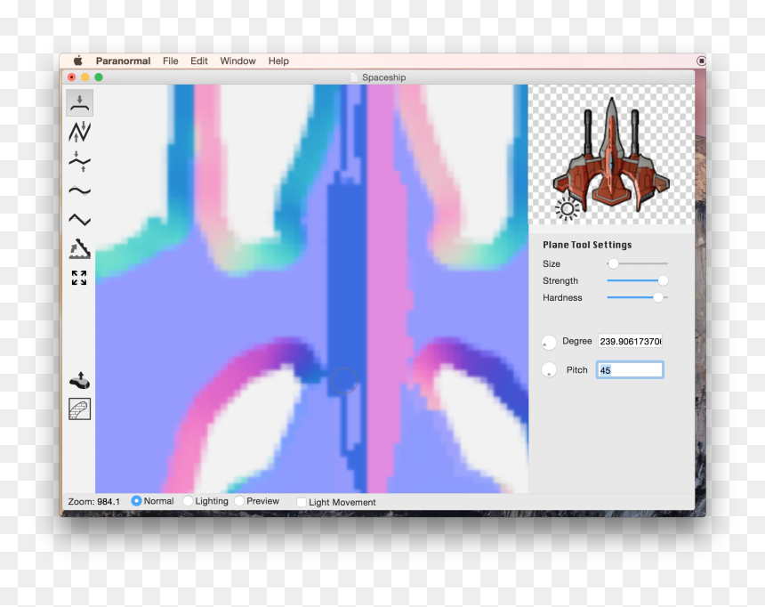Image resolution: width=765 pixels, height=607 pixels.
Task: Click the sun light icon in preview
Action: (x=567, y=209)
